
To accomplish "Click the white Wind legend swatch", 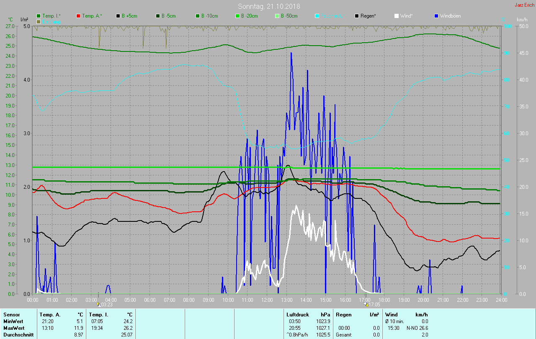I will click(397, 16).
